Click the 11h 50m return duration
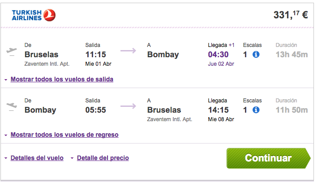Viewport: 322px width, 186px height. point(292,110)
